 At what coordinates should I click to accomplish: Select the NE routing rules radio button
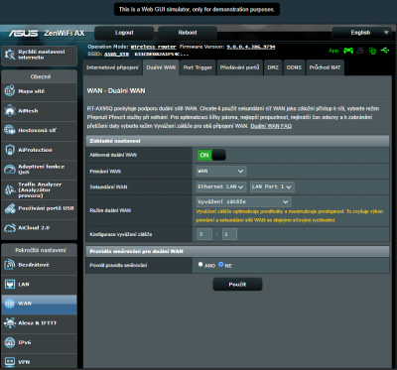coord(221,264)
